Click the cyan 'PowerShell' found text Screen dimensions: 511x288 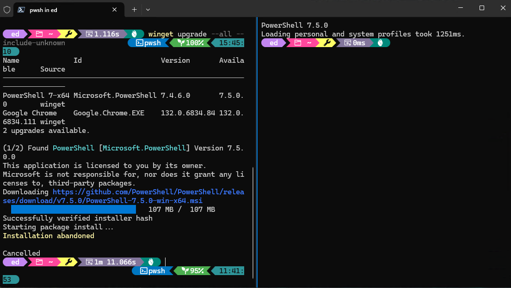coord(74,148)
